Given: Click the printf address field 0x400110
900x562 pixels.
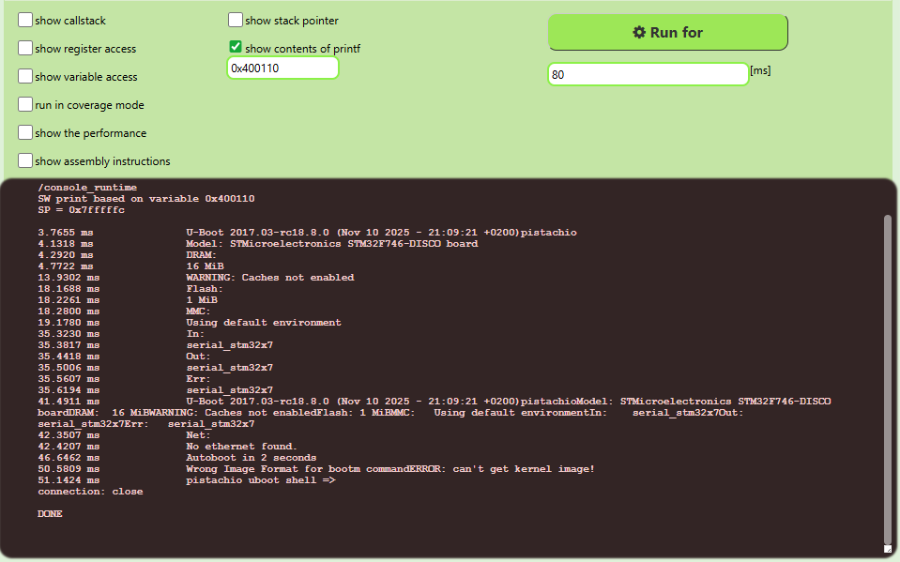Looking at the screenshot, I should tap(282, 68).
